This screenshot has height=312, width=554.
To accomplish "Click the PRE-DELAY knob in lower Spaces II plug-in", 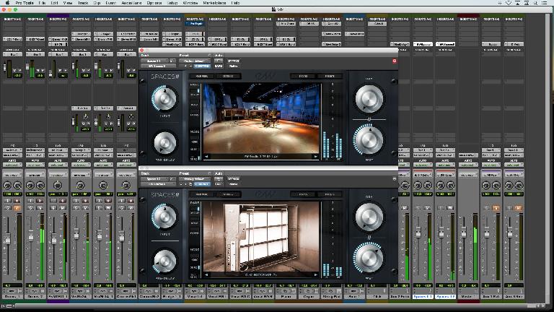I will coord(164,261).
